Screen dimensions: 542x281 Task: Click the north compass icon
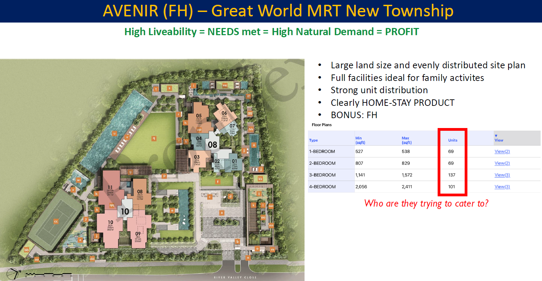13,273
